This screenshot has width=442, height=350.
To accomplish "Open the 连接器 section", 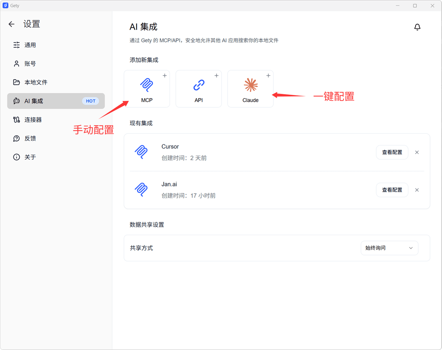I will pyautogui.click(x=33, y=120).
